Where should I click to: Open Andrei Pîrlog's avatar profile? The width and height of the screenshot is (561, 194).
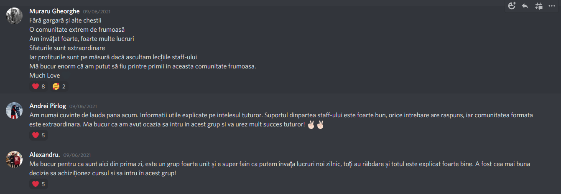[x=14, y=111]
